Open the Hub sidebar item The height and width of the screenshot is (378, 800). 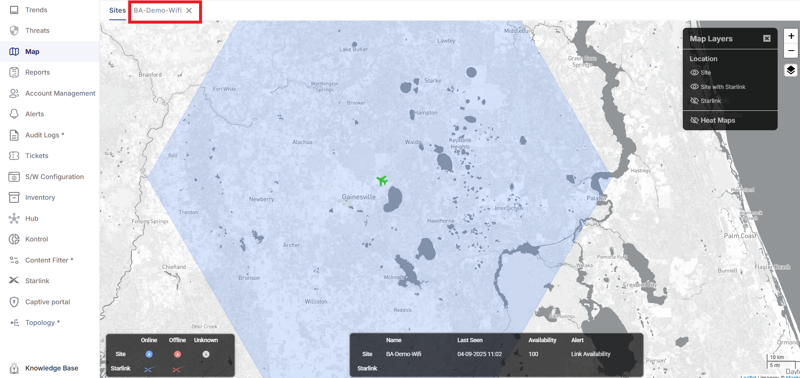(x=32, y=218)
